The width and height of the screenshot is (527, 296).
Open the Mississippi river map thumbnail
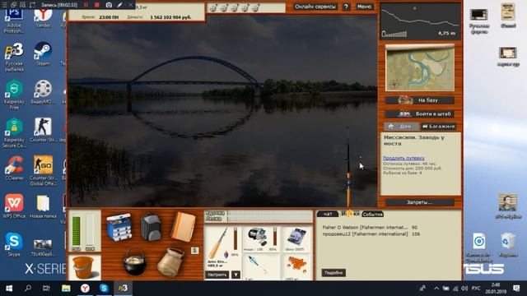tap(420, 68)
